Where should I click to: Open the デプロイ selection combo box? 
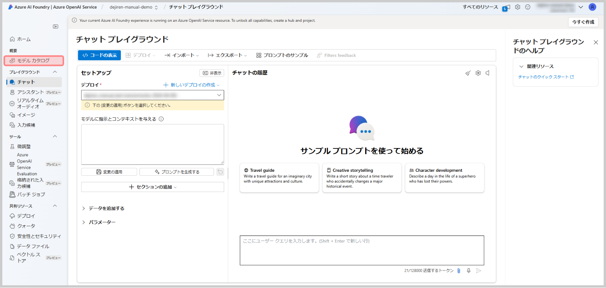(153, 95)
